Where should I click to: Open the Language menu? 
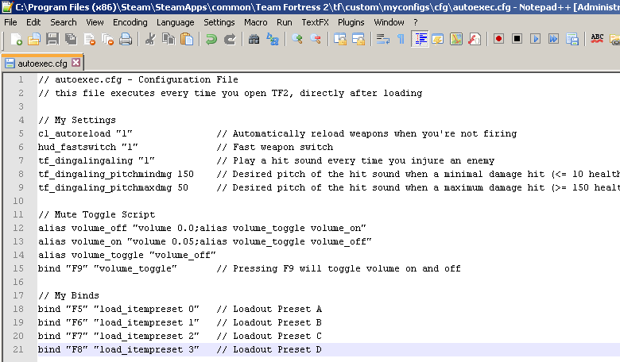pyautogui.click(x=175, y=22)
